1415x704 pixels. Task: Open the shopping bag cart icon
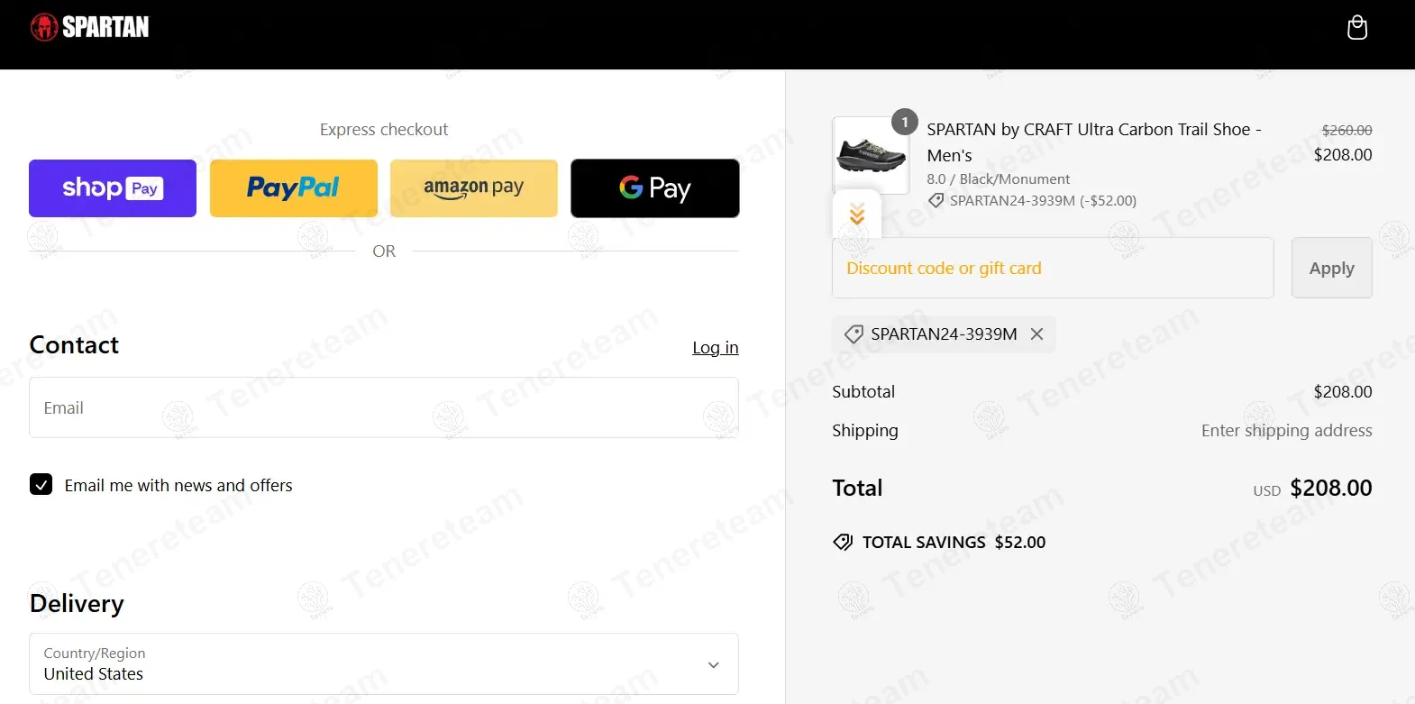point(1356,28)
